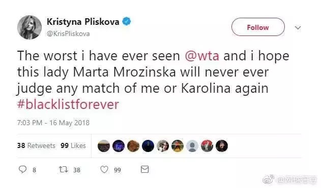Send tweet via envelope message icon

tap(145, 169)
